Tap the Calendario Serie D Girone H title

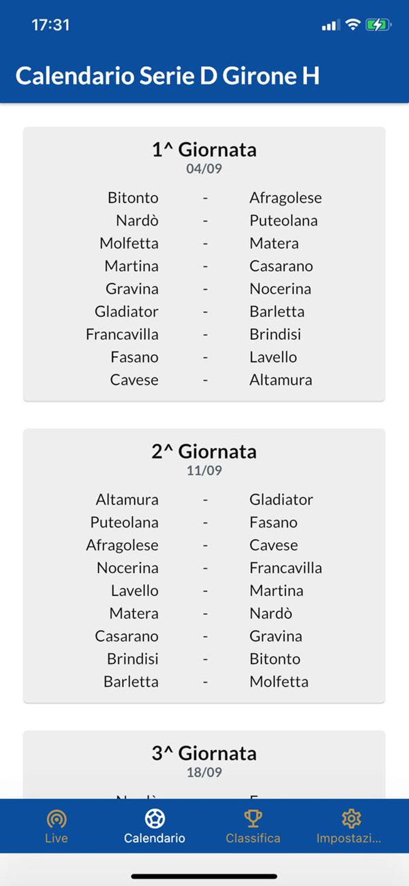(x=169, y=75)
